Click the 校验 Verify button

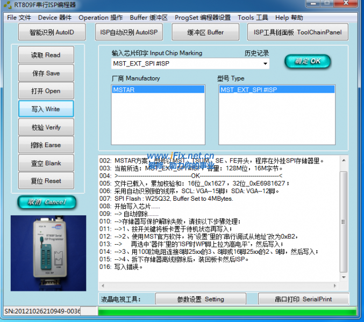point(46,127)
